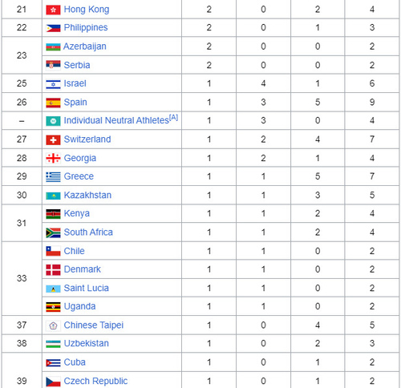Click the Philippines flag icon
Viewport: 401px width, 388px height.
pos(53,28)
